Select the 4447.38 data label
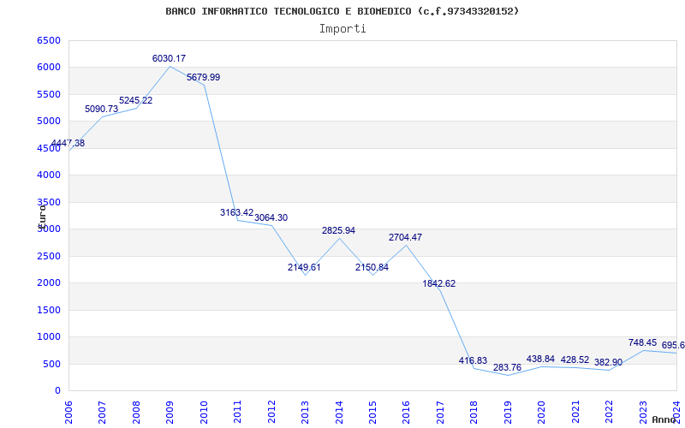The width and height of the screenshot is (685, 428). tap(68, 143)
